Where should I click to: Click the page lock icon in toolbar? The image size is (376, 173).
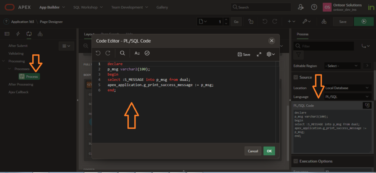[250, 22]
